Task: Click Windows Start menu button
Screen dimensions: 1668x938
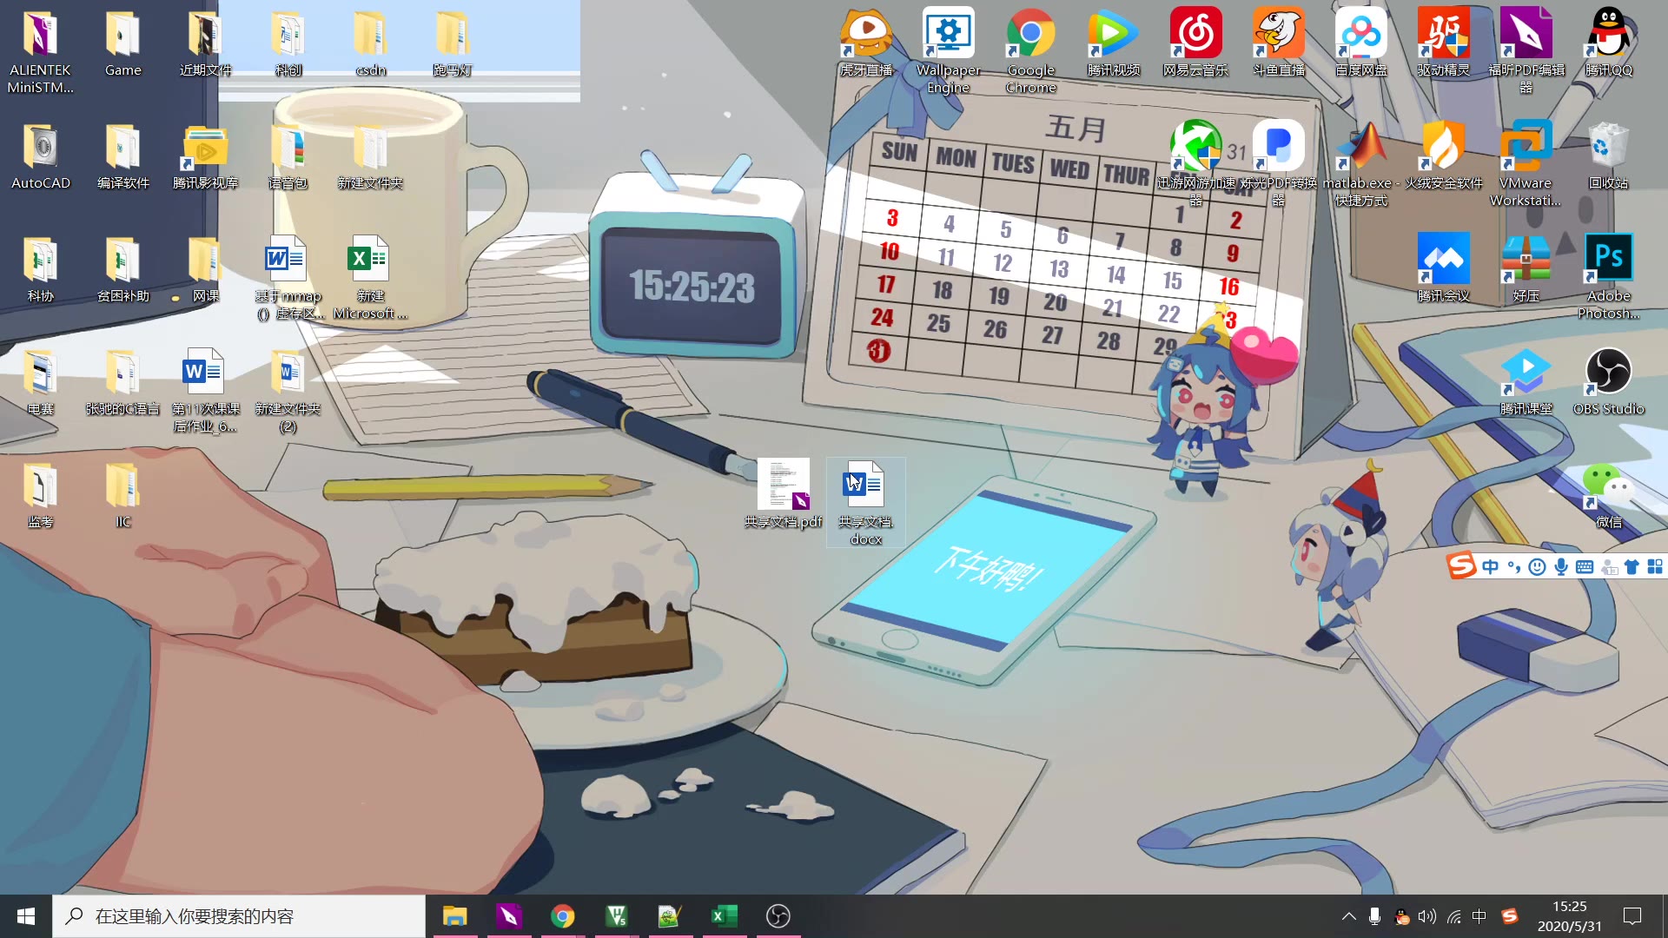Action: click(x=26, y=915)
